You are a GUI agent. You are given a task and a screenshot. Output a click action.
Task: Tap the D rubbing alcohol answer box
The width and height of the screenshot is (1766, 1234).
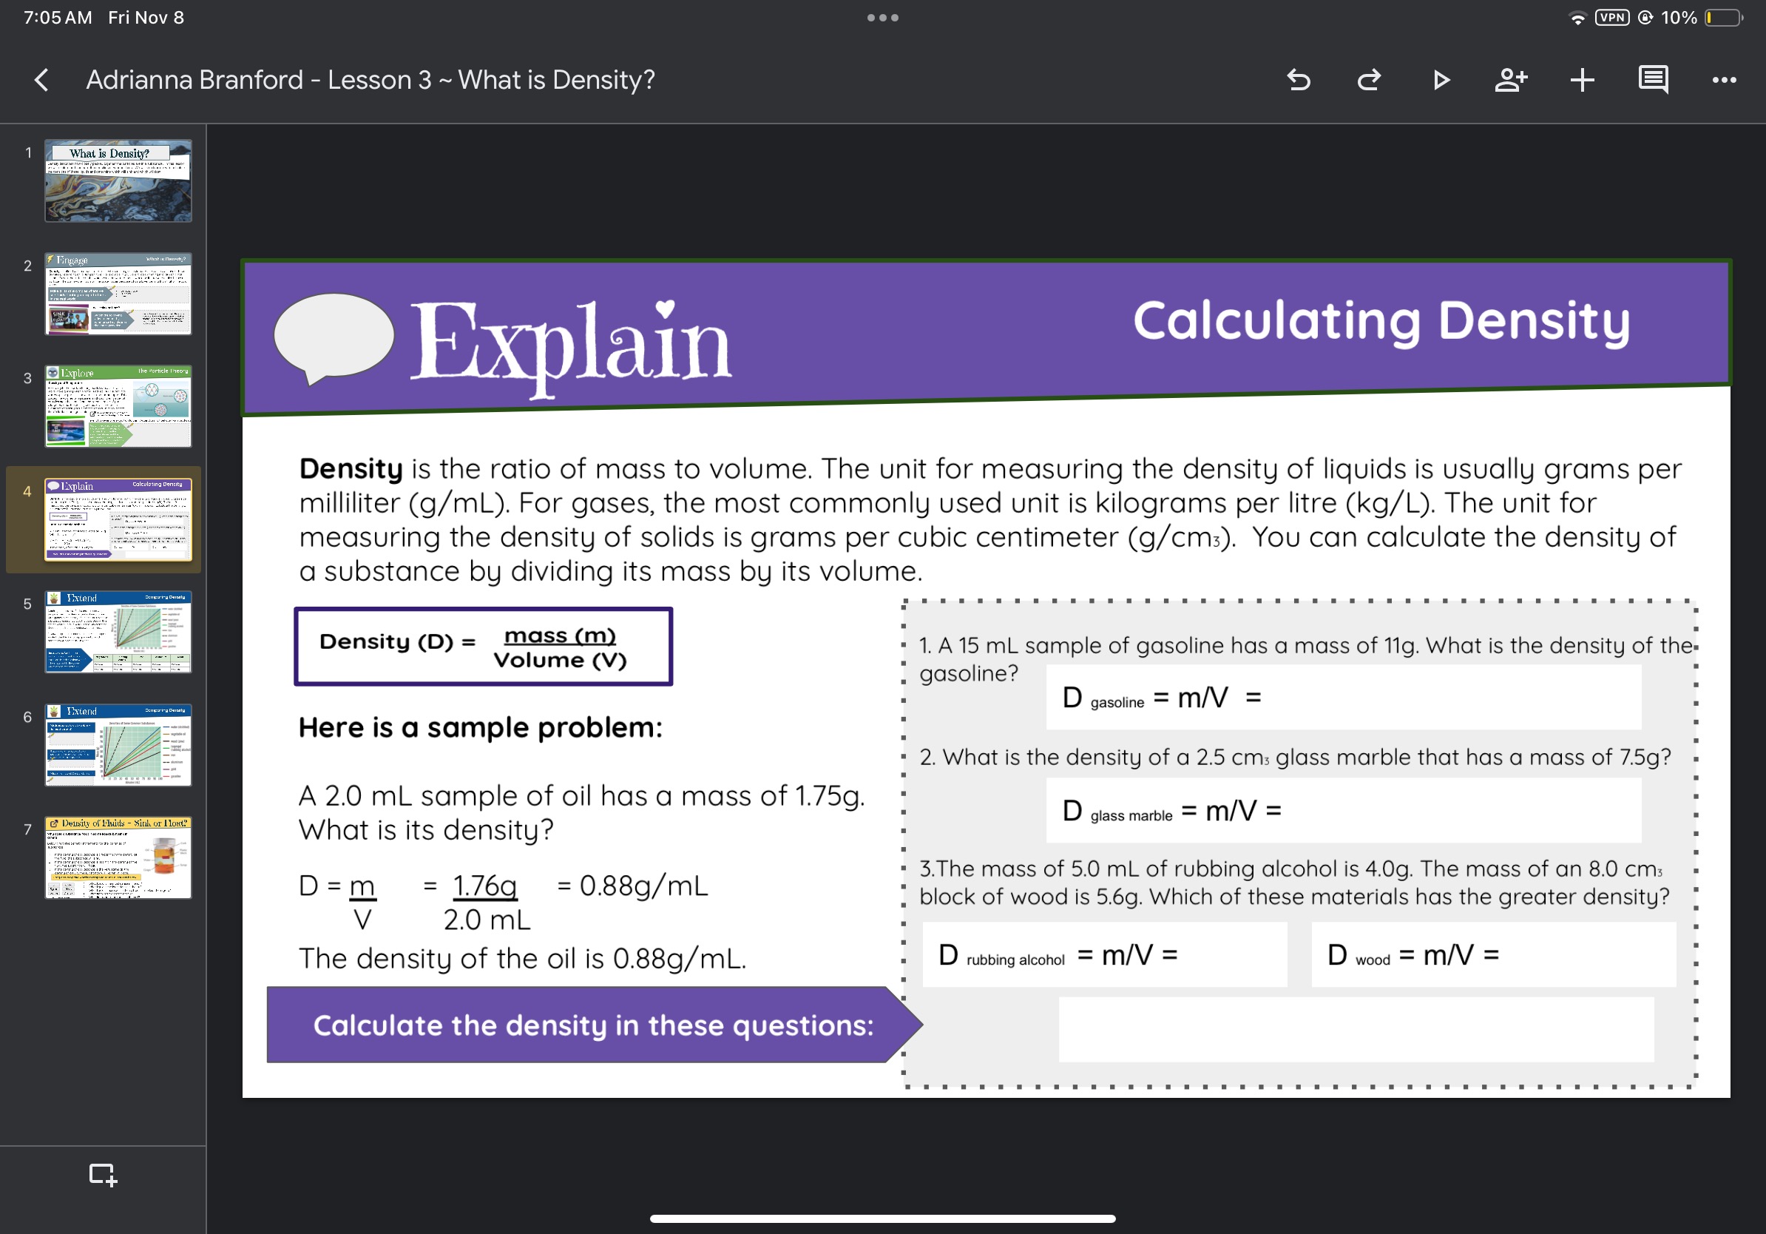(1105, 955)
